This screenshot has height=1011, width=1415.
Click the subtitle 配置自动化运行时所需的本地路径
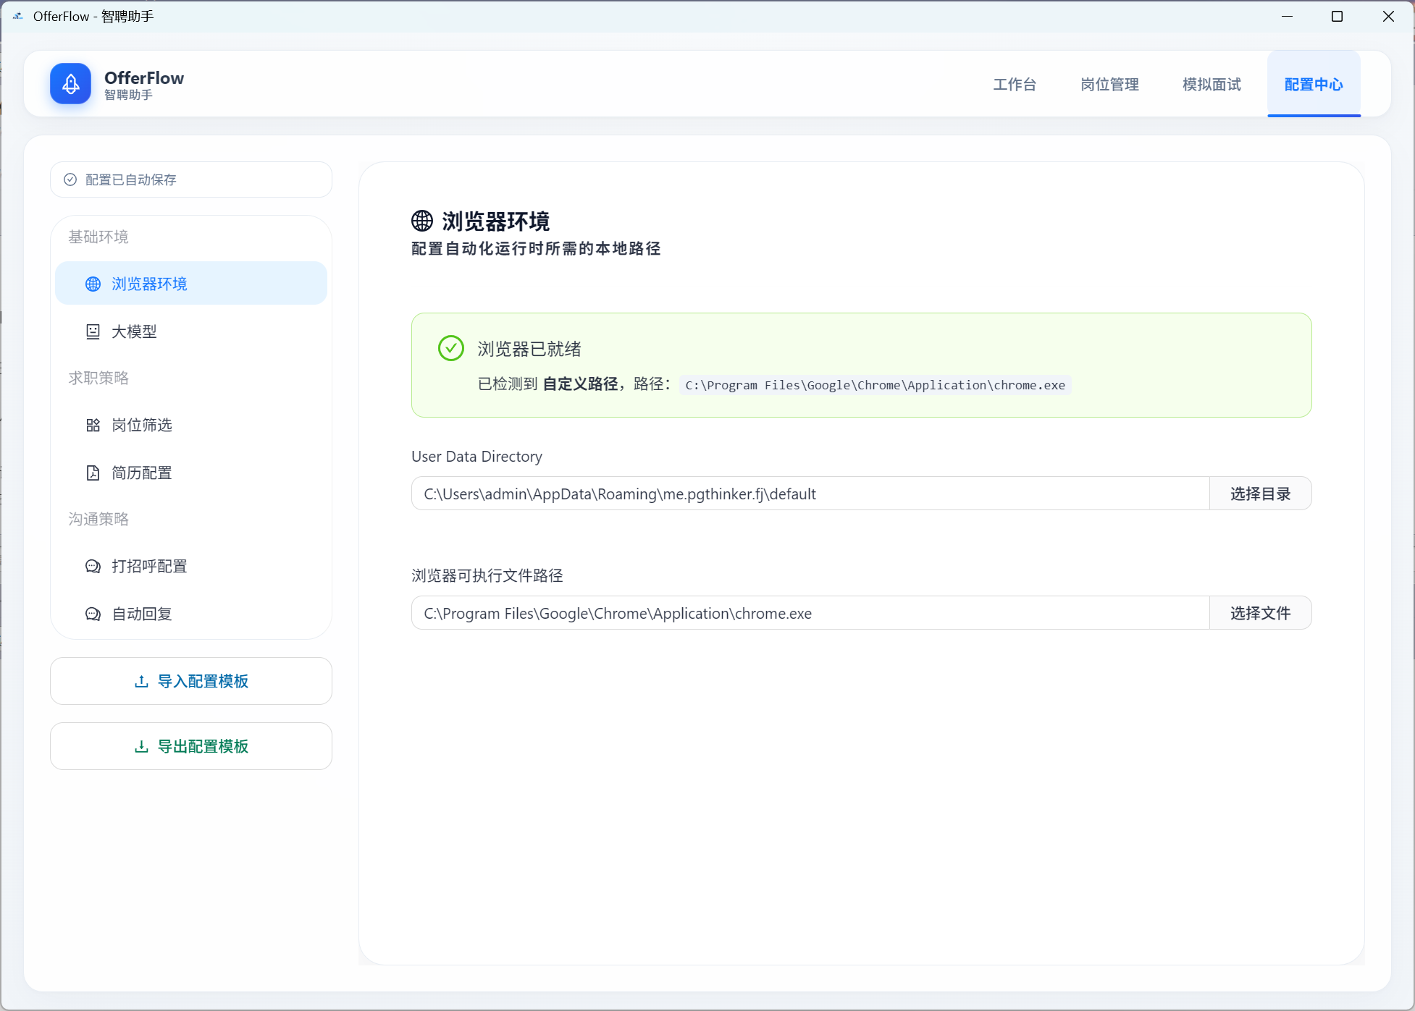[536, 249]
